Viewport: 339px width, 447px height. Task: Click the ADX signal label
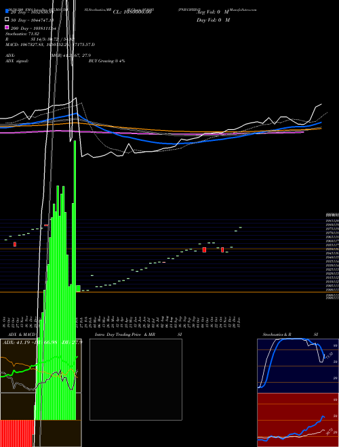pos(17,61)
